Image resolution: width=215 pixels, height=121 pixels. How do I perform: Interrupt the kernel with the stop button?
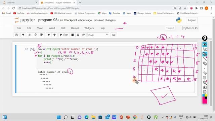[x=73, y=35]
